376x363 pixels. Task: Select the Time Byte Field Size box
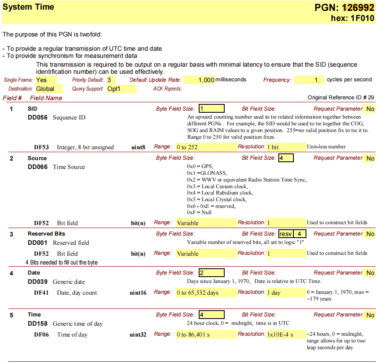click(x=212, y=315)
